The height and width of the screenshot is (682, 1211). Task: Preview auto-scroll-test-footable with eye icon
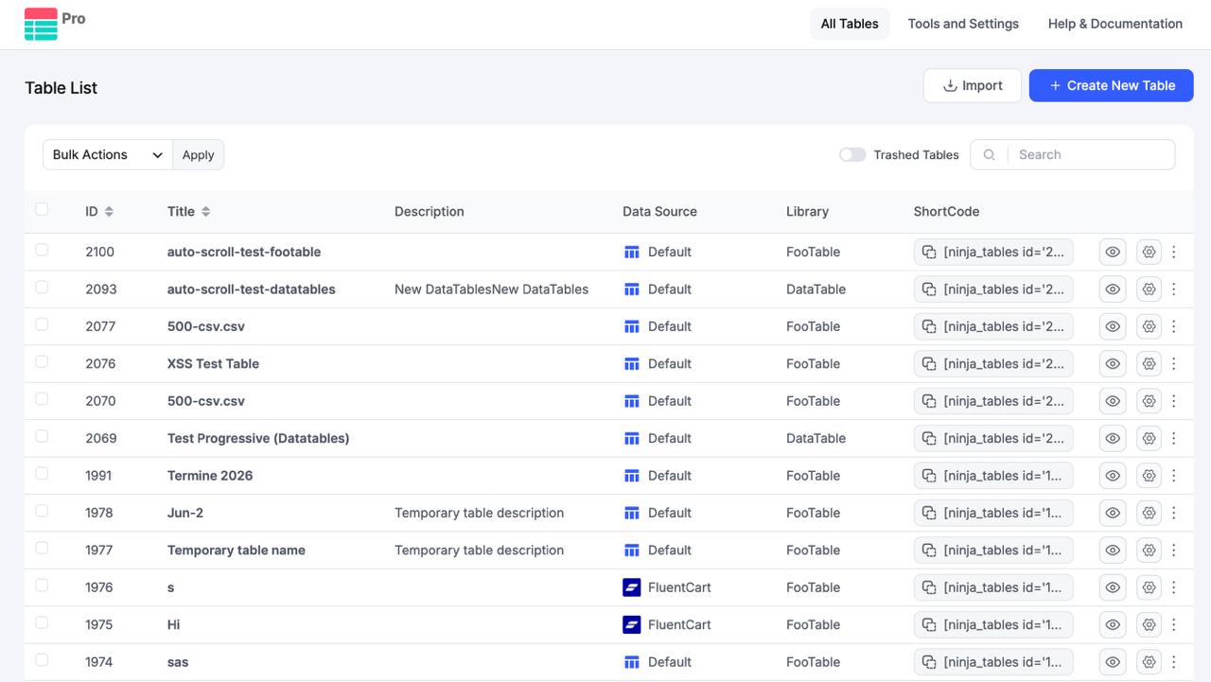1113,252
